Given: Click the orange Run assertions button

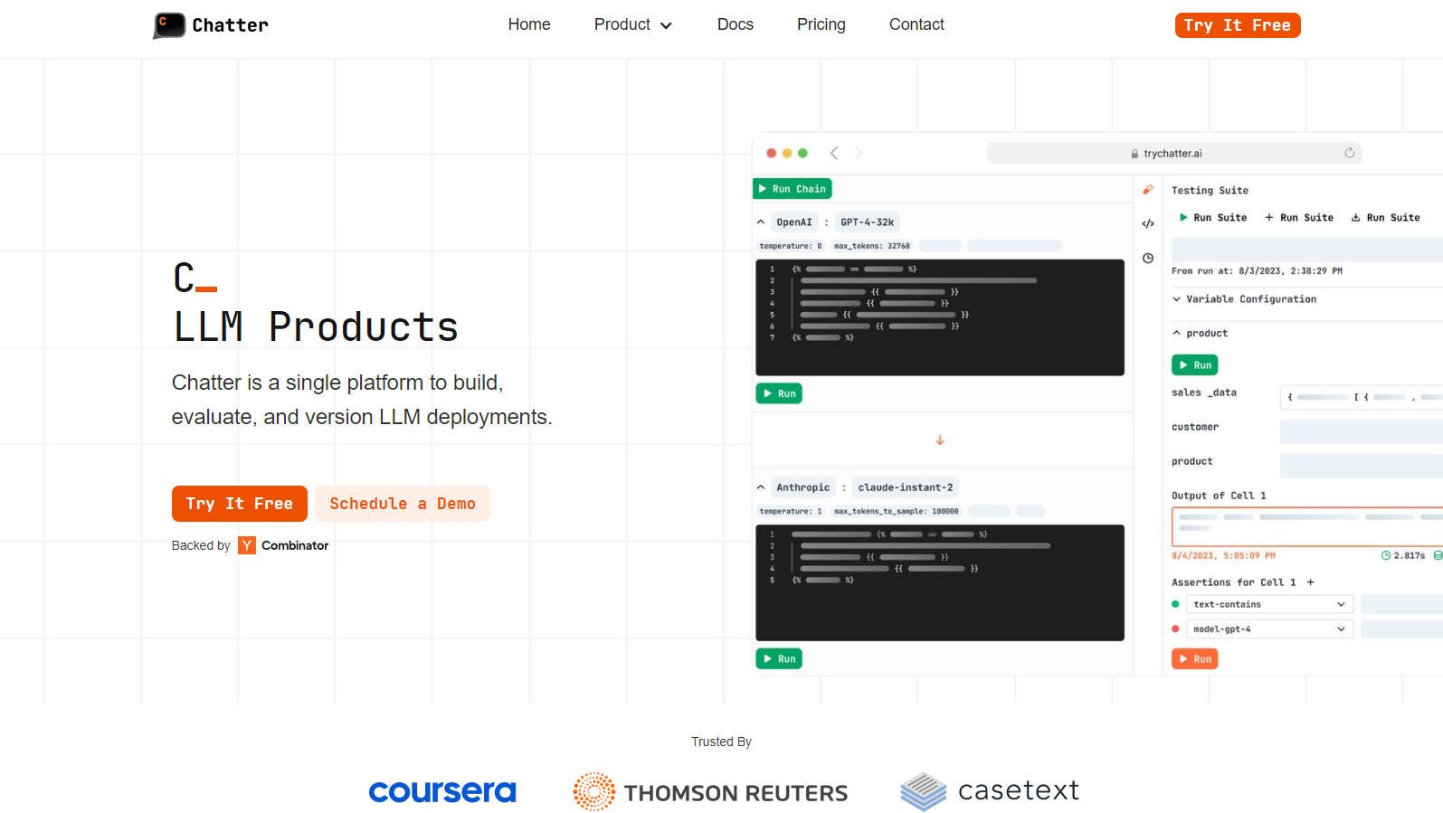Looking at the screenshot, I should point(1194,659).
